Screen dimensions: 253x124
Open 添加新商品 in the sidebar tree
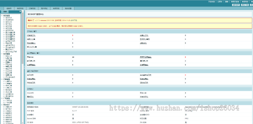pyautogui.click(x=10, y=20)
